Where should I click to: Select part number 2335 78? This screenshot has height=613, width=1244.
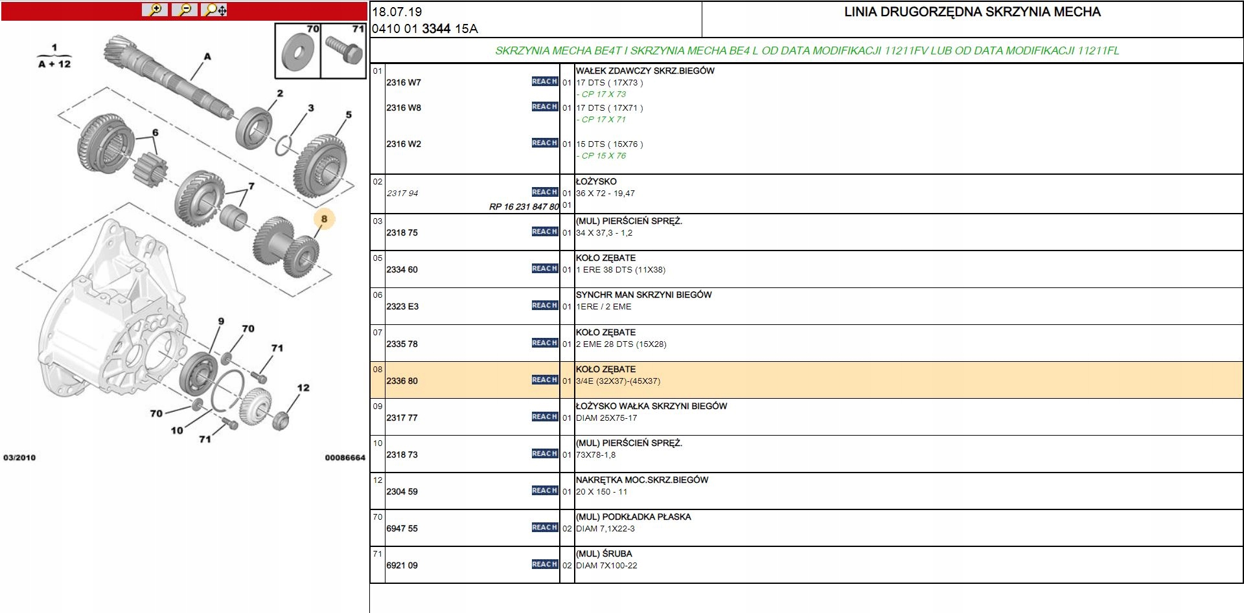coord(402,344)
